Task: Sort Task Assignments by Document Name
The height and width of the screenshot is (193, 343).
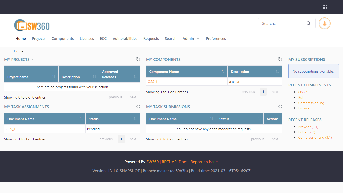Action: point(45,119)
